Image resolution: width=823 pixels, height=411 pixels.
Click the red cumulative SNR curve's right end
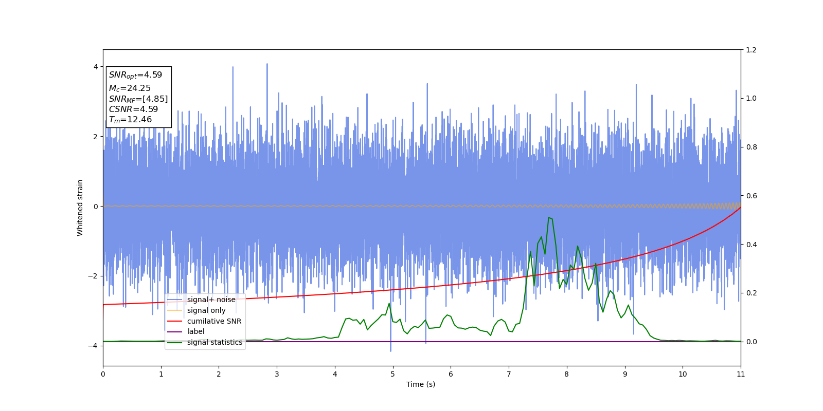740,208
